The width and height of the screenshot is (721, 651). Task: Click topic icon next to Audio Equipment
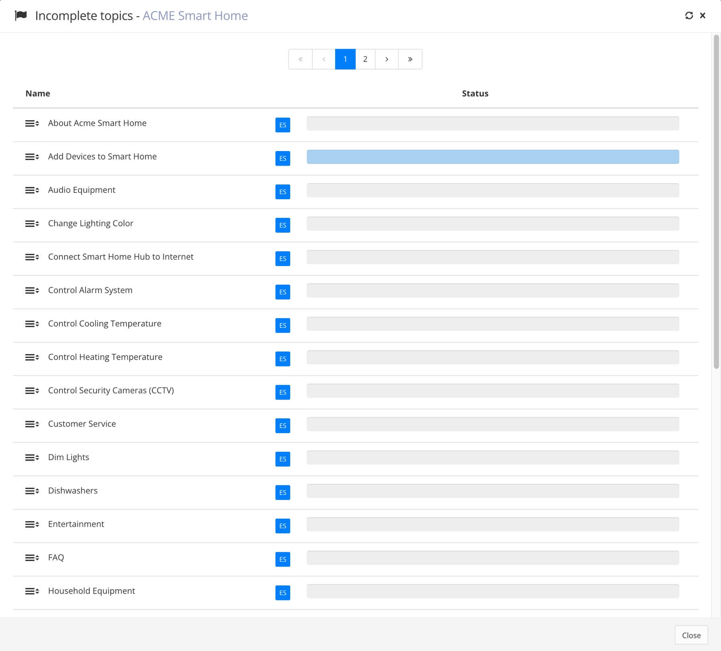[32, 190]
